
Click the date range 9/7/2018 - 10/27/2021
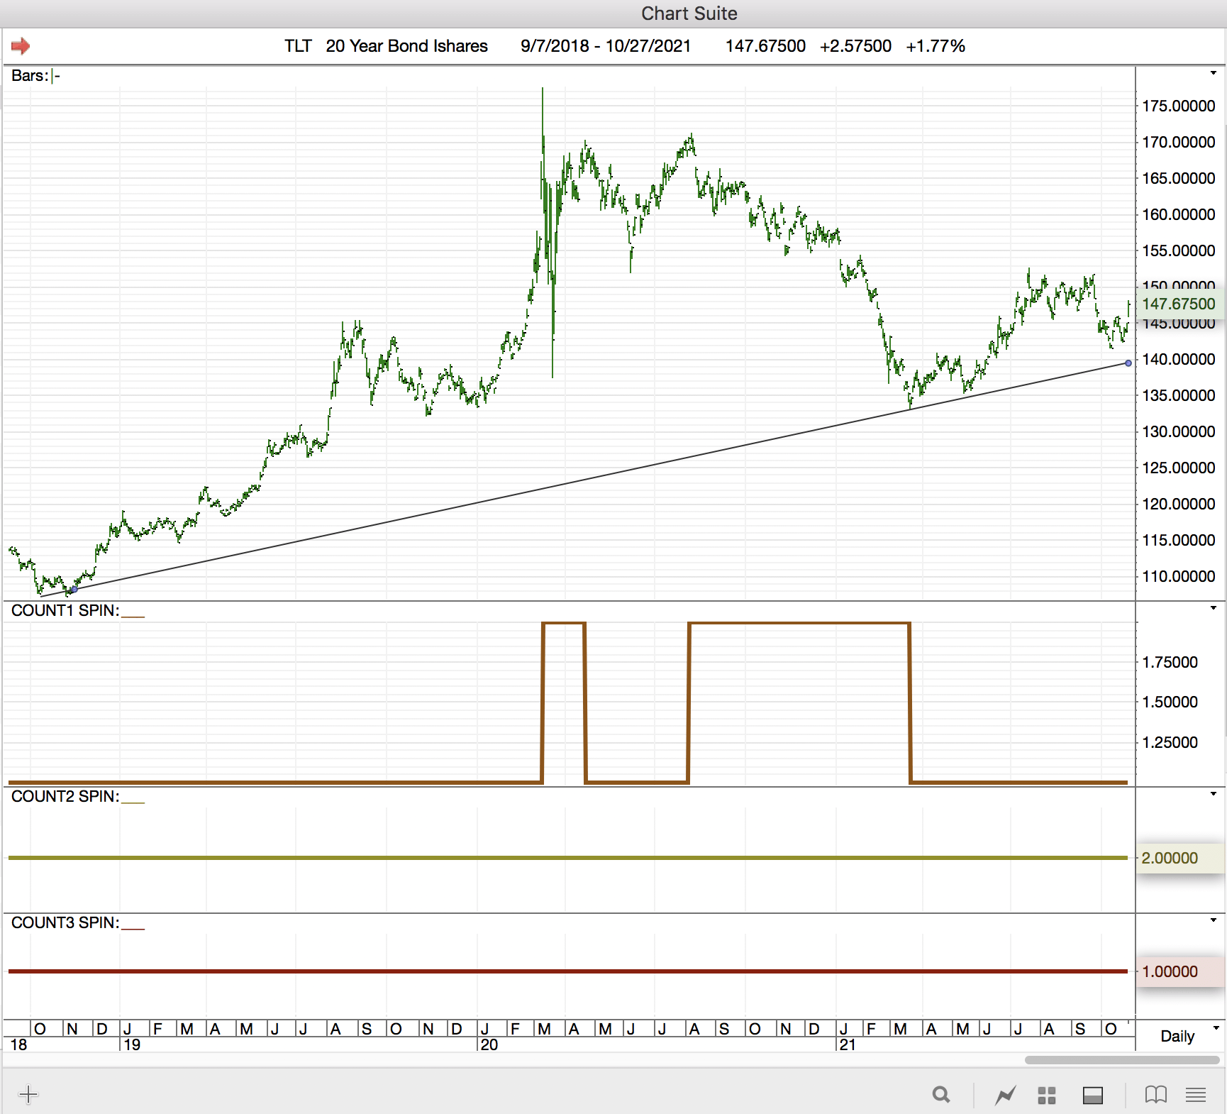[606, 46]
